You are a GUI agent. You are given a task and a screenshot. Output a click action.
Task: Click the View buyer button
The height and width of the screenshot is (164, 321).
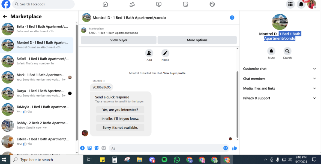click(119, 40)
